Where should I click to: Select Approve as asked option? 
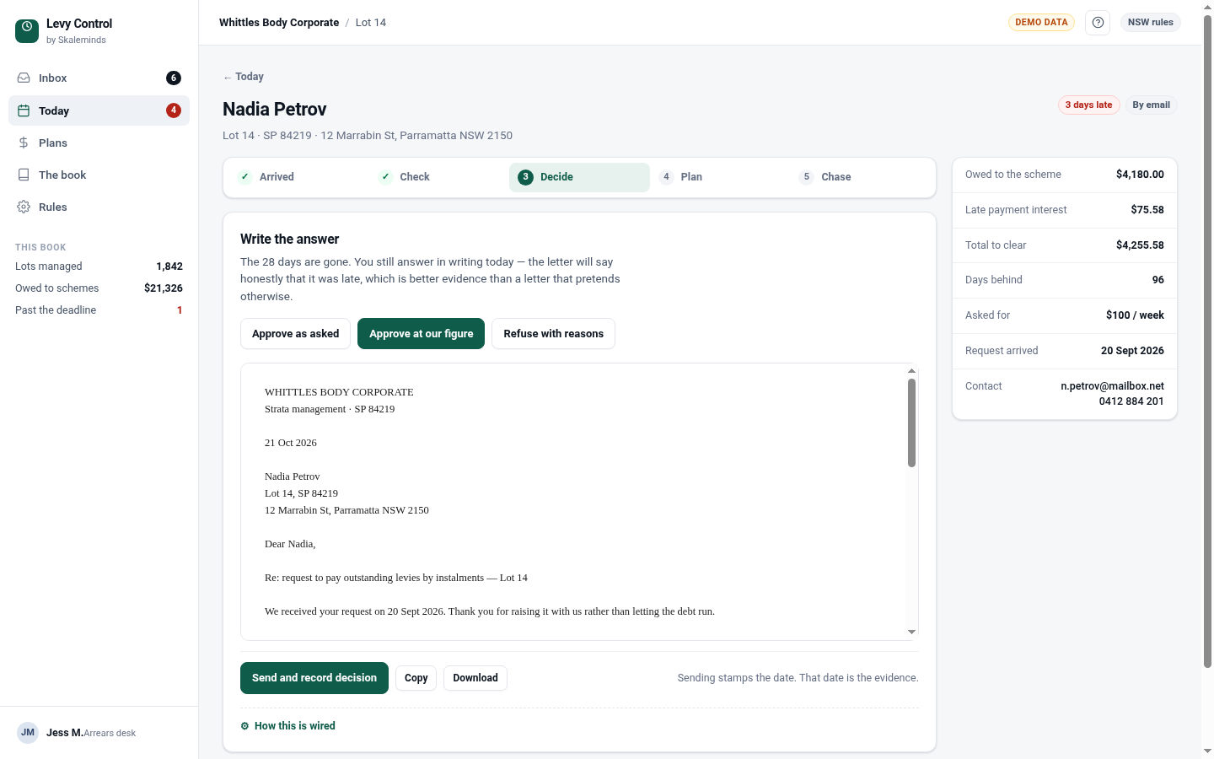click(x=295, y=333)
